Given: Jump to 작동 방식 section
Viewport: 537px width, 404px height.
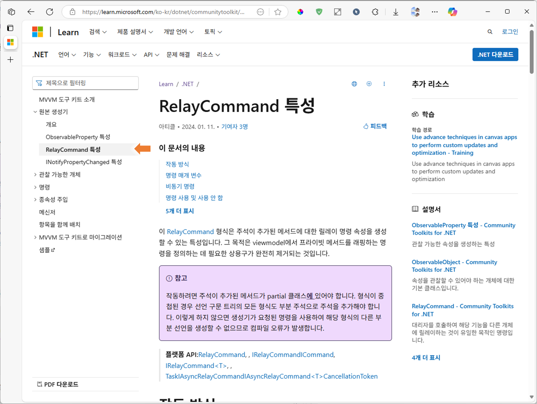Looking at the screenshot, I should [x=177, y=164].
